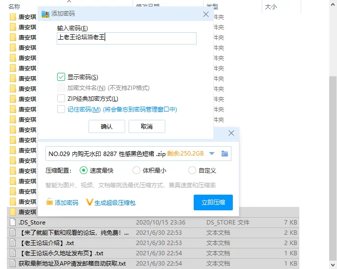Choose the 自定义 compression radio button

pyautogui.click(x=192, y=171)
